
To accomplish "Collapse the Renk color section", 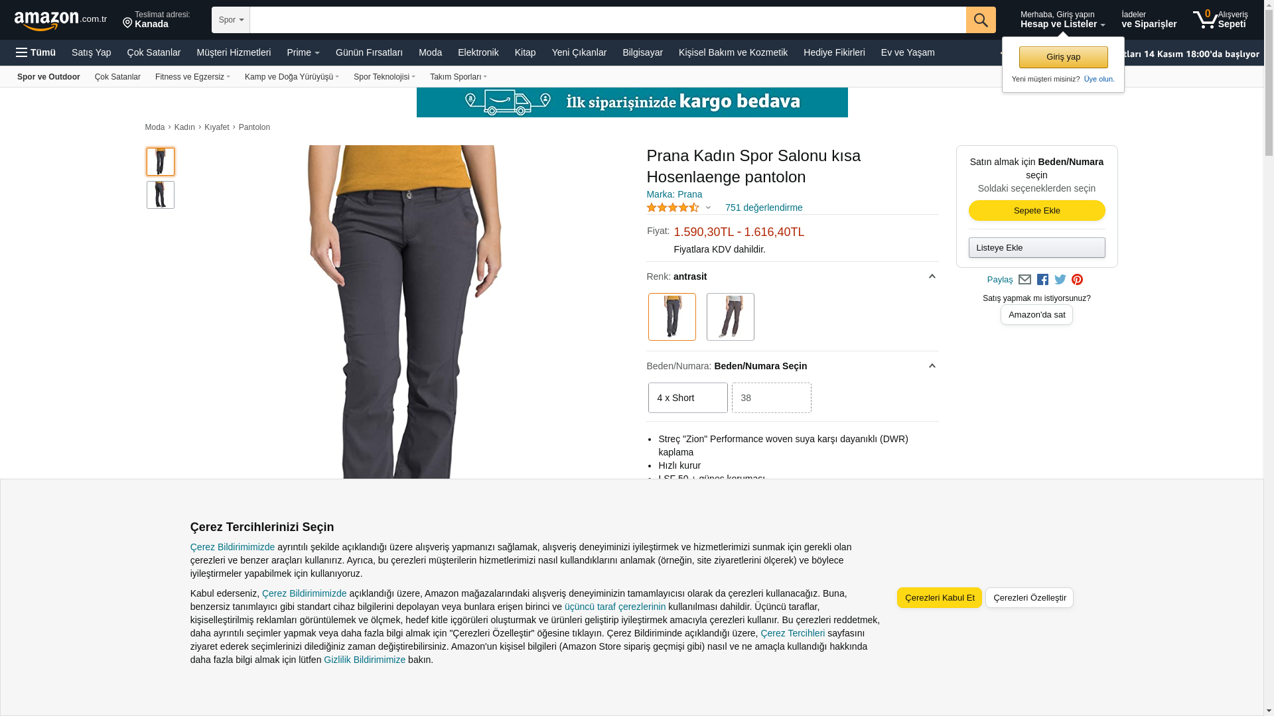I will click(932, 276).
